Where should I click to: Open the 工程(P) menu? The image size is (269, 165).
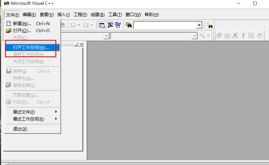(80, 15)
